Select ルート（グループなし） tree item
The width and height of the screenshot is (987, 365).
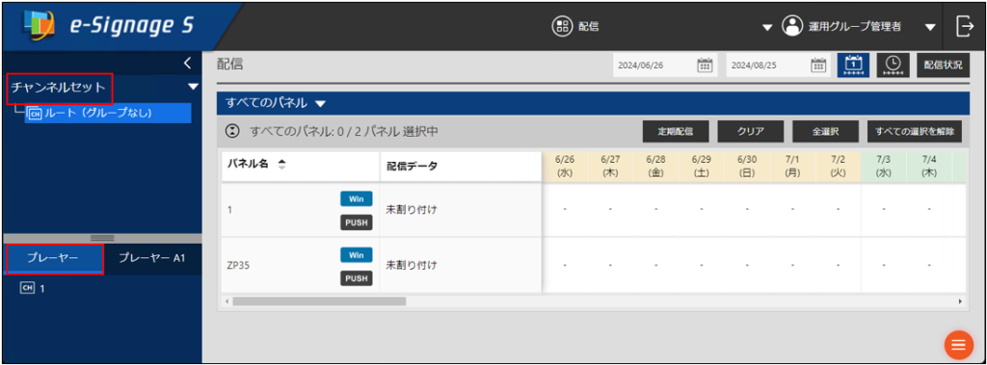(108, 114)
